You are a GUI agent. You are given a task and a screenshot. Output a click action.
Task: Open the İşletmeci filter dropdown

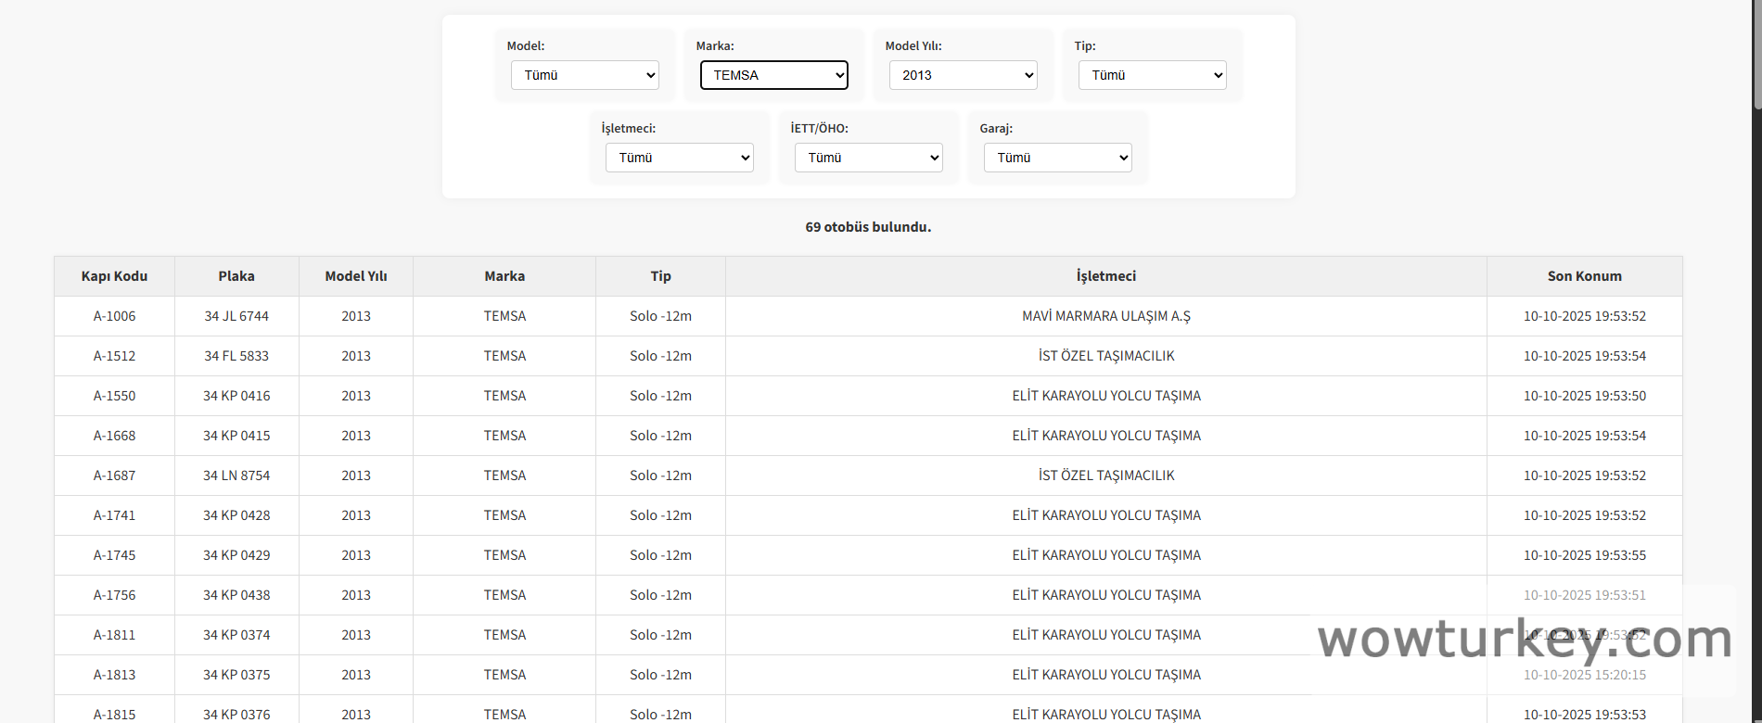[x=679, y=158]
